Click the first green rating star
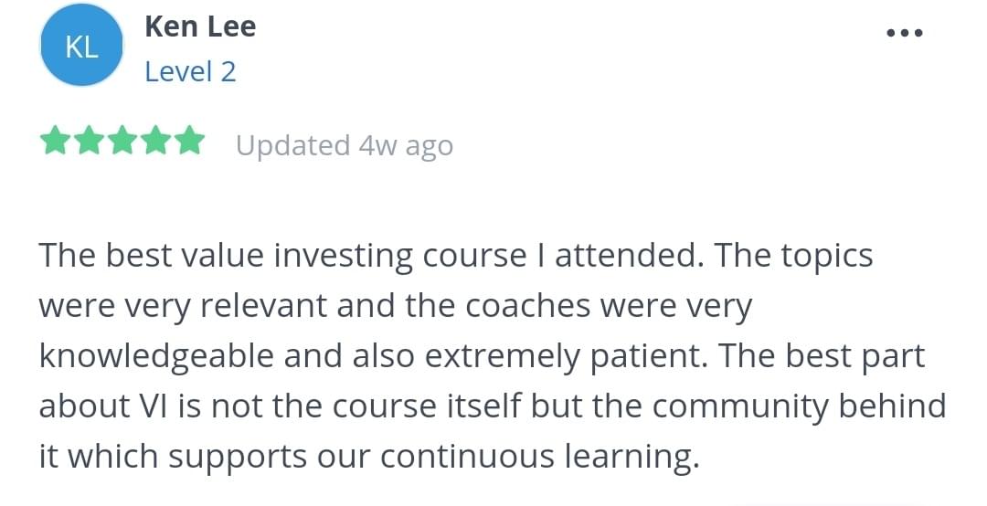 point(55,142)
